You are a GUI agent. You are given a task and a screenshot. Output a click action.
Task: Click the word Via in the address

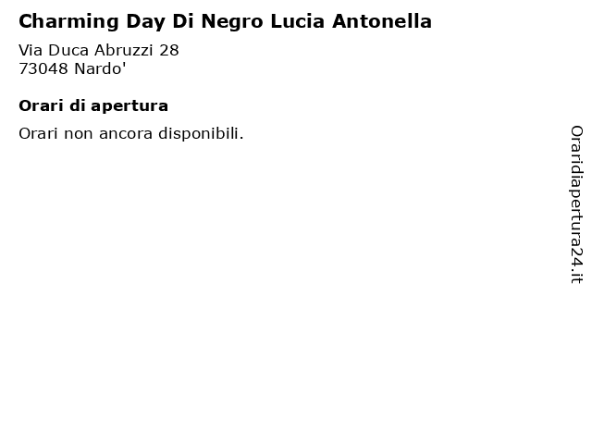pyautogui.click(x=31, y=50)
